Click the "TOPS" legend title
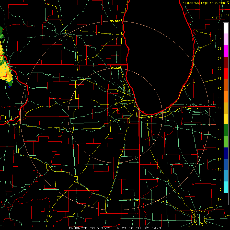The image size is (230, 230). point(225,15)
